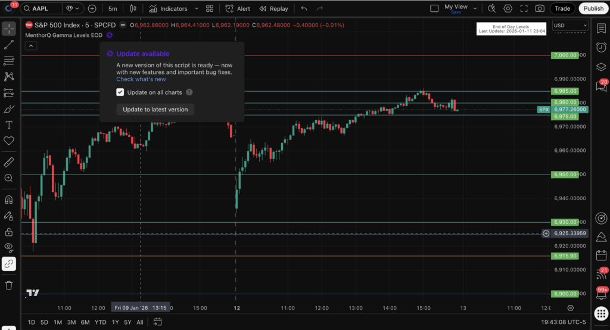
Task: Toggle the drawing link sync tool
Action: pos(9,264)
